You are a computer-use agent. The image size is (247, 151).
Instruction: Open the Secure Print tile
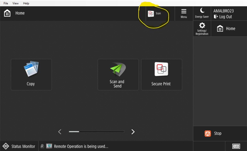(161, 74)
